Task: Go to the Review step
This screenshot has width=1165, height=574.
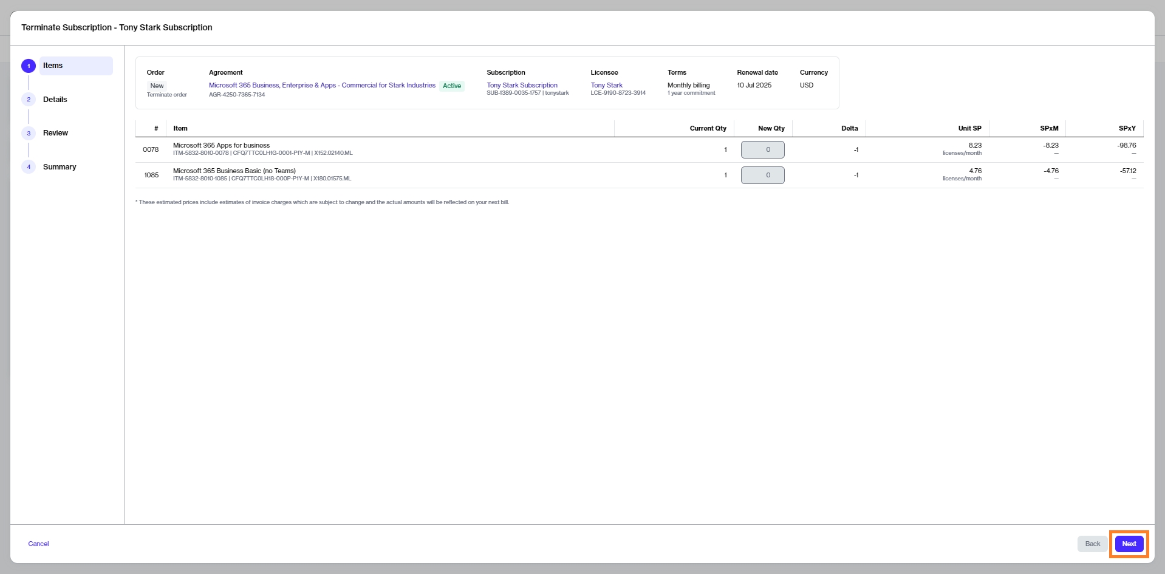Action: click(55, 133)
